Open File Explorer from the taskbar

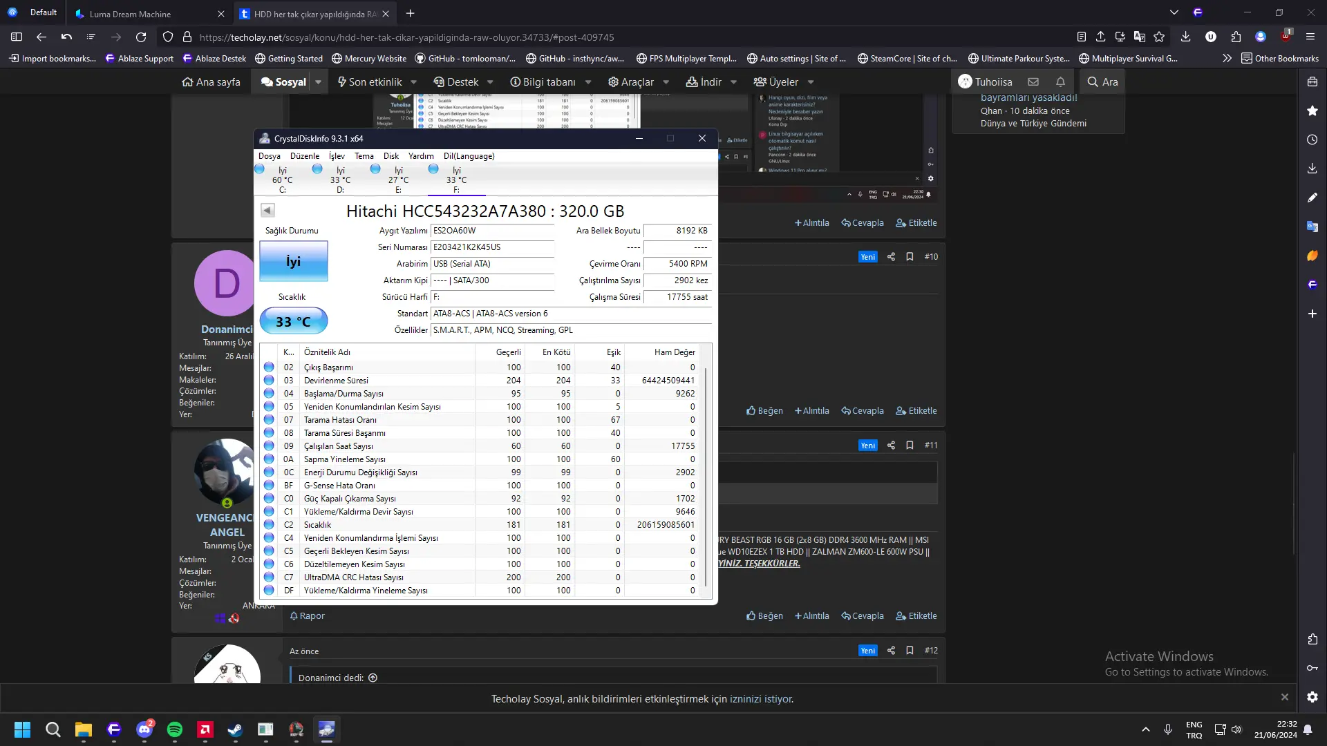tap(84, 729)
